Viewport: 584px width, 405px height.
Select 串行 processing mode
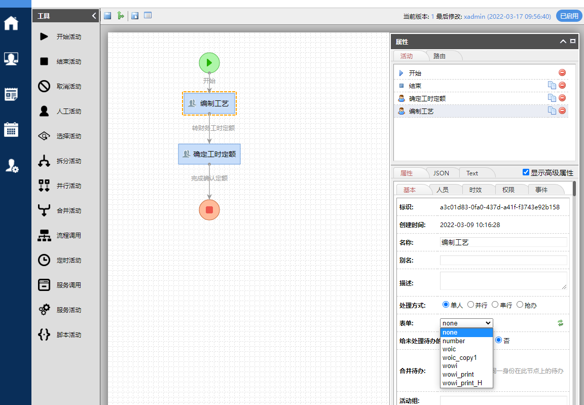pos(495,305)
